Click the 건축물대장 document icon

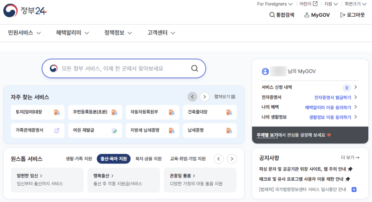(229, 112)
